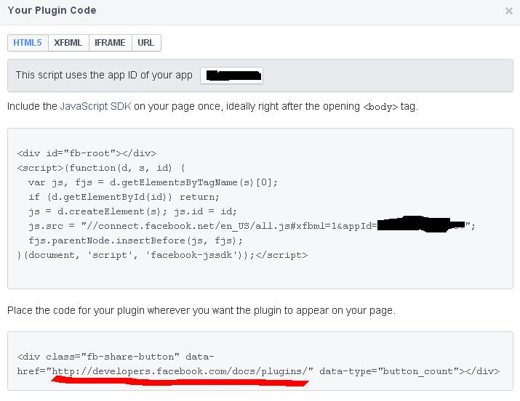Click the fb-root div code line
Screen dimensions: 520x401
(x=87, y=153)
